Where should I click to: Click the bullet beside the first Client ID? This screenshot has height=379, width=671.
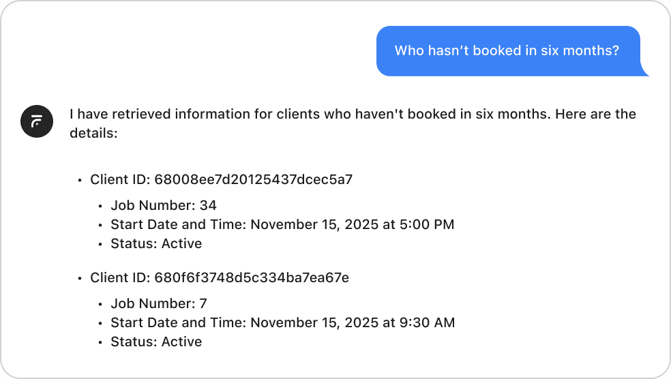click(80, 181)
